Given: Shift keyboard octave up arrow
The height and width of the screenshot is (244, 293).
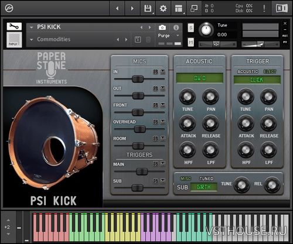Looking at the screenshot, I should click(8, 220).
